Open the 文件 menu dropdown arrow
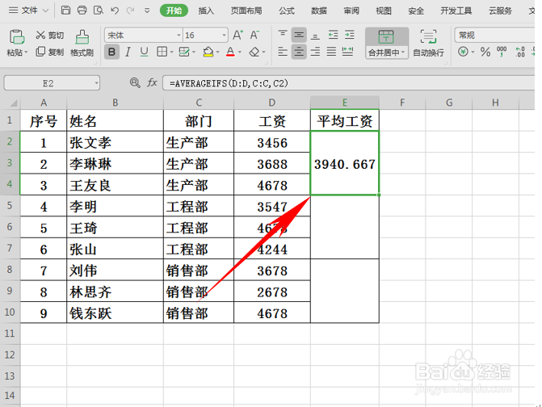542x407 pixels. click(45, 10)
